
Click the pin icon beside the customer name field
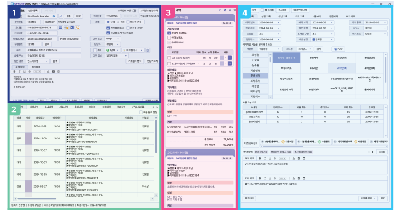pyautogui.click(x=61, y=16)
